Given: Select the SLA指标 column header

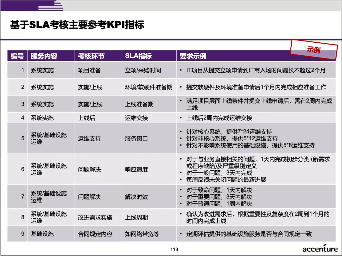Looking at the screenshot, I should point(149,56).
